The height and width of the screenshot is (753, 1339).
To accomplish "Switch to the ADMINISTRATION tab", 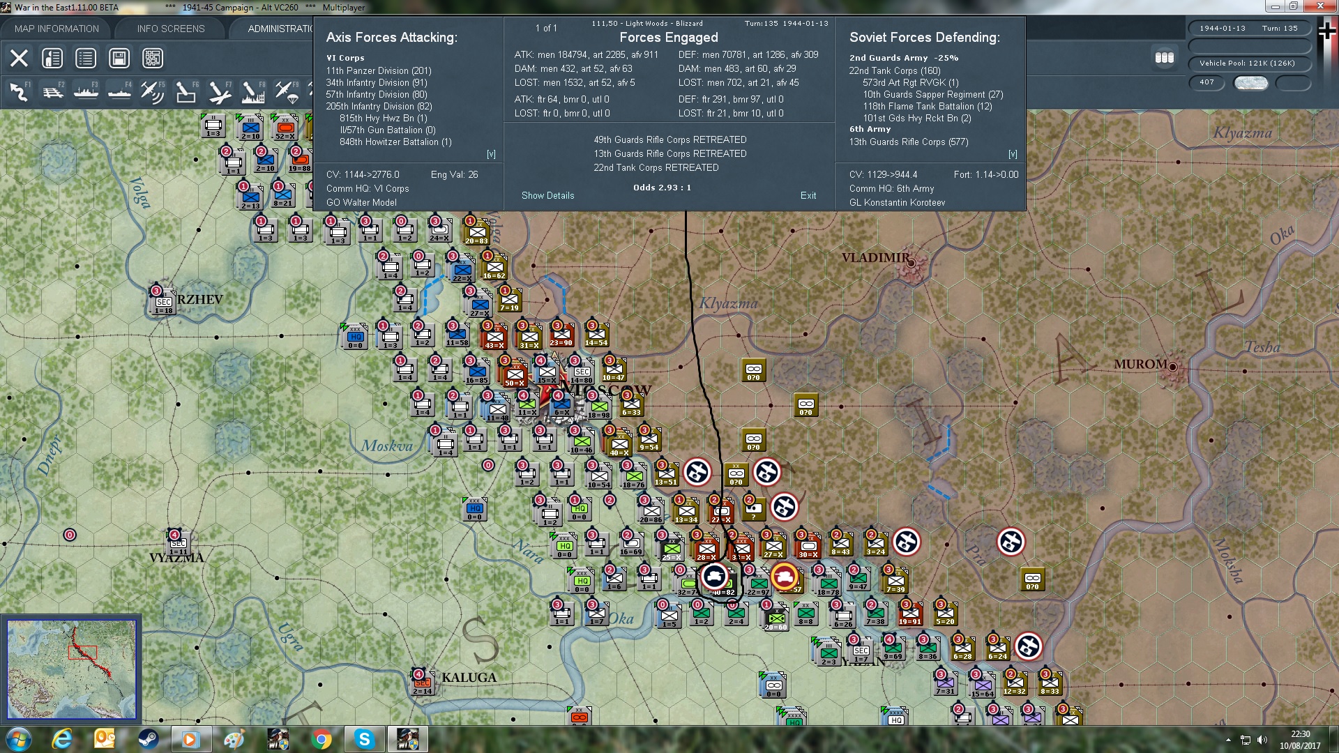I will point(280,29).
